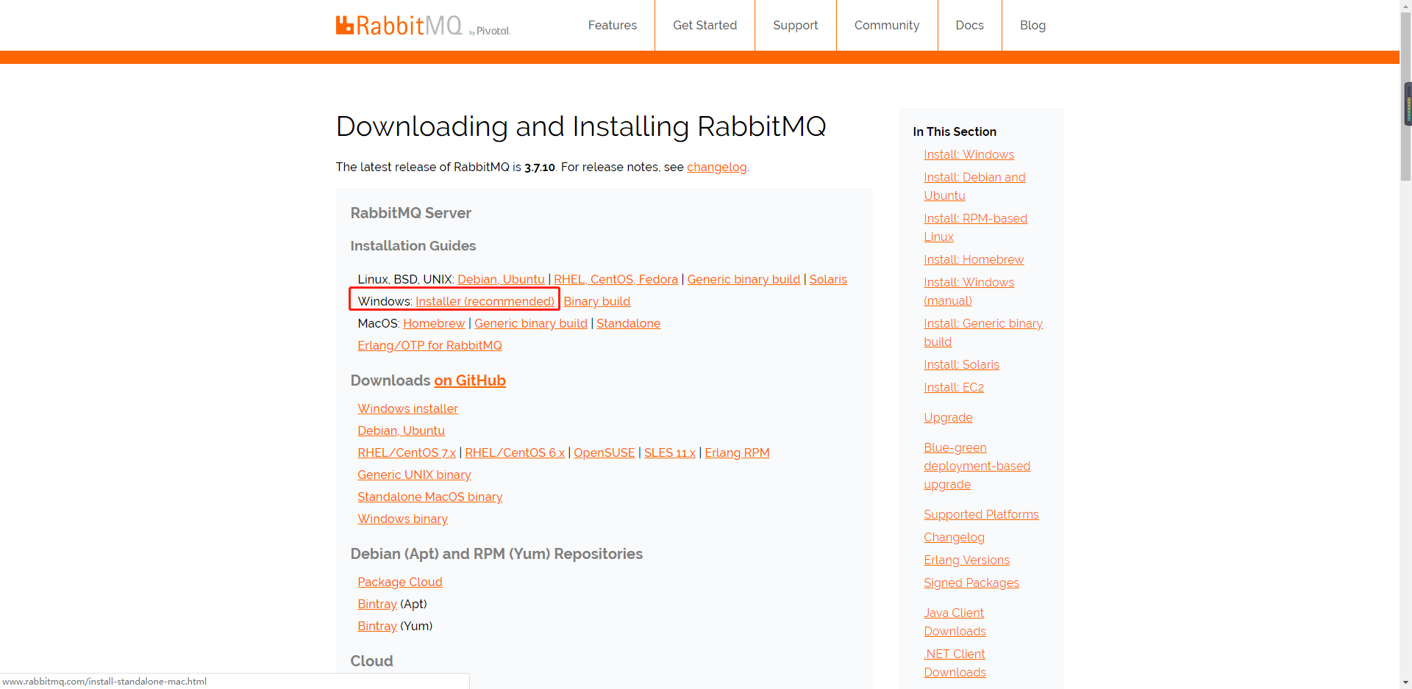
Task: Open Debian, Ubuntu download link
Action: point(401,430)
